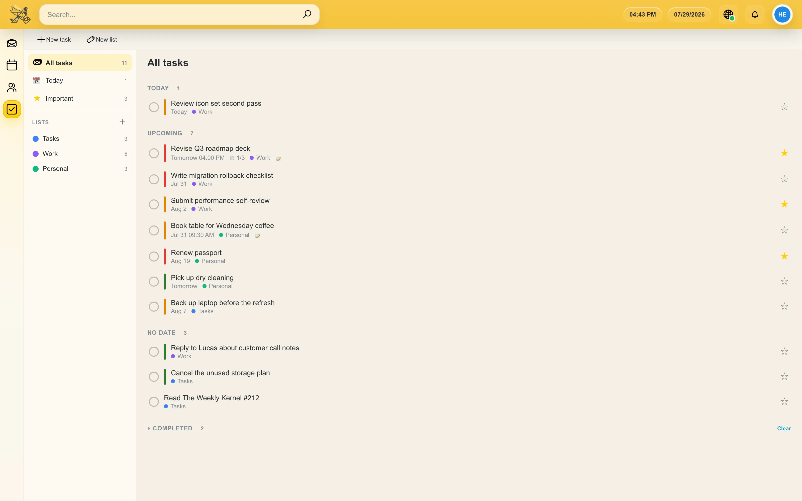Click the 07/29/2026 date pill
The image size is (802, 501).
[x=689, y=15]
